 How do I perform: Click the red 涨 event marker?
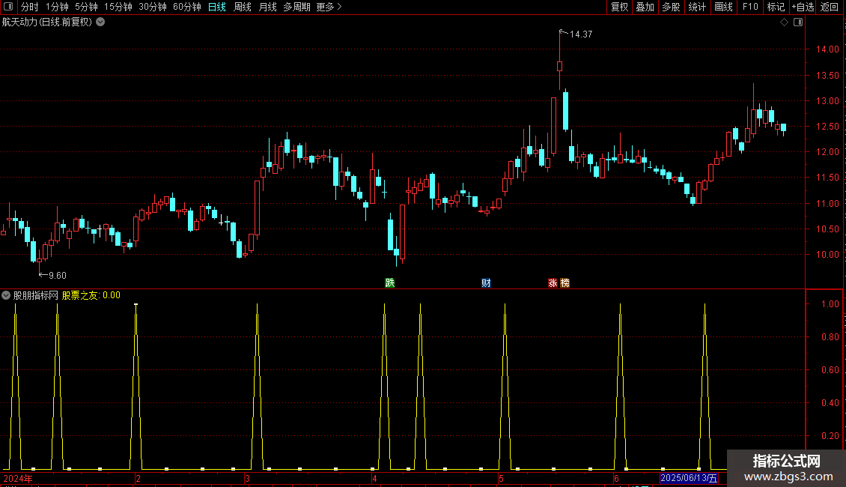pyautogui.click(x=553, y=283)
